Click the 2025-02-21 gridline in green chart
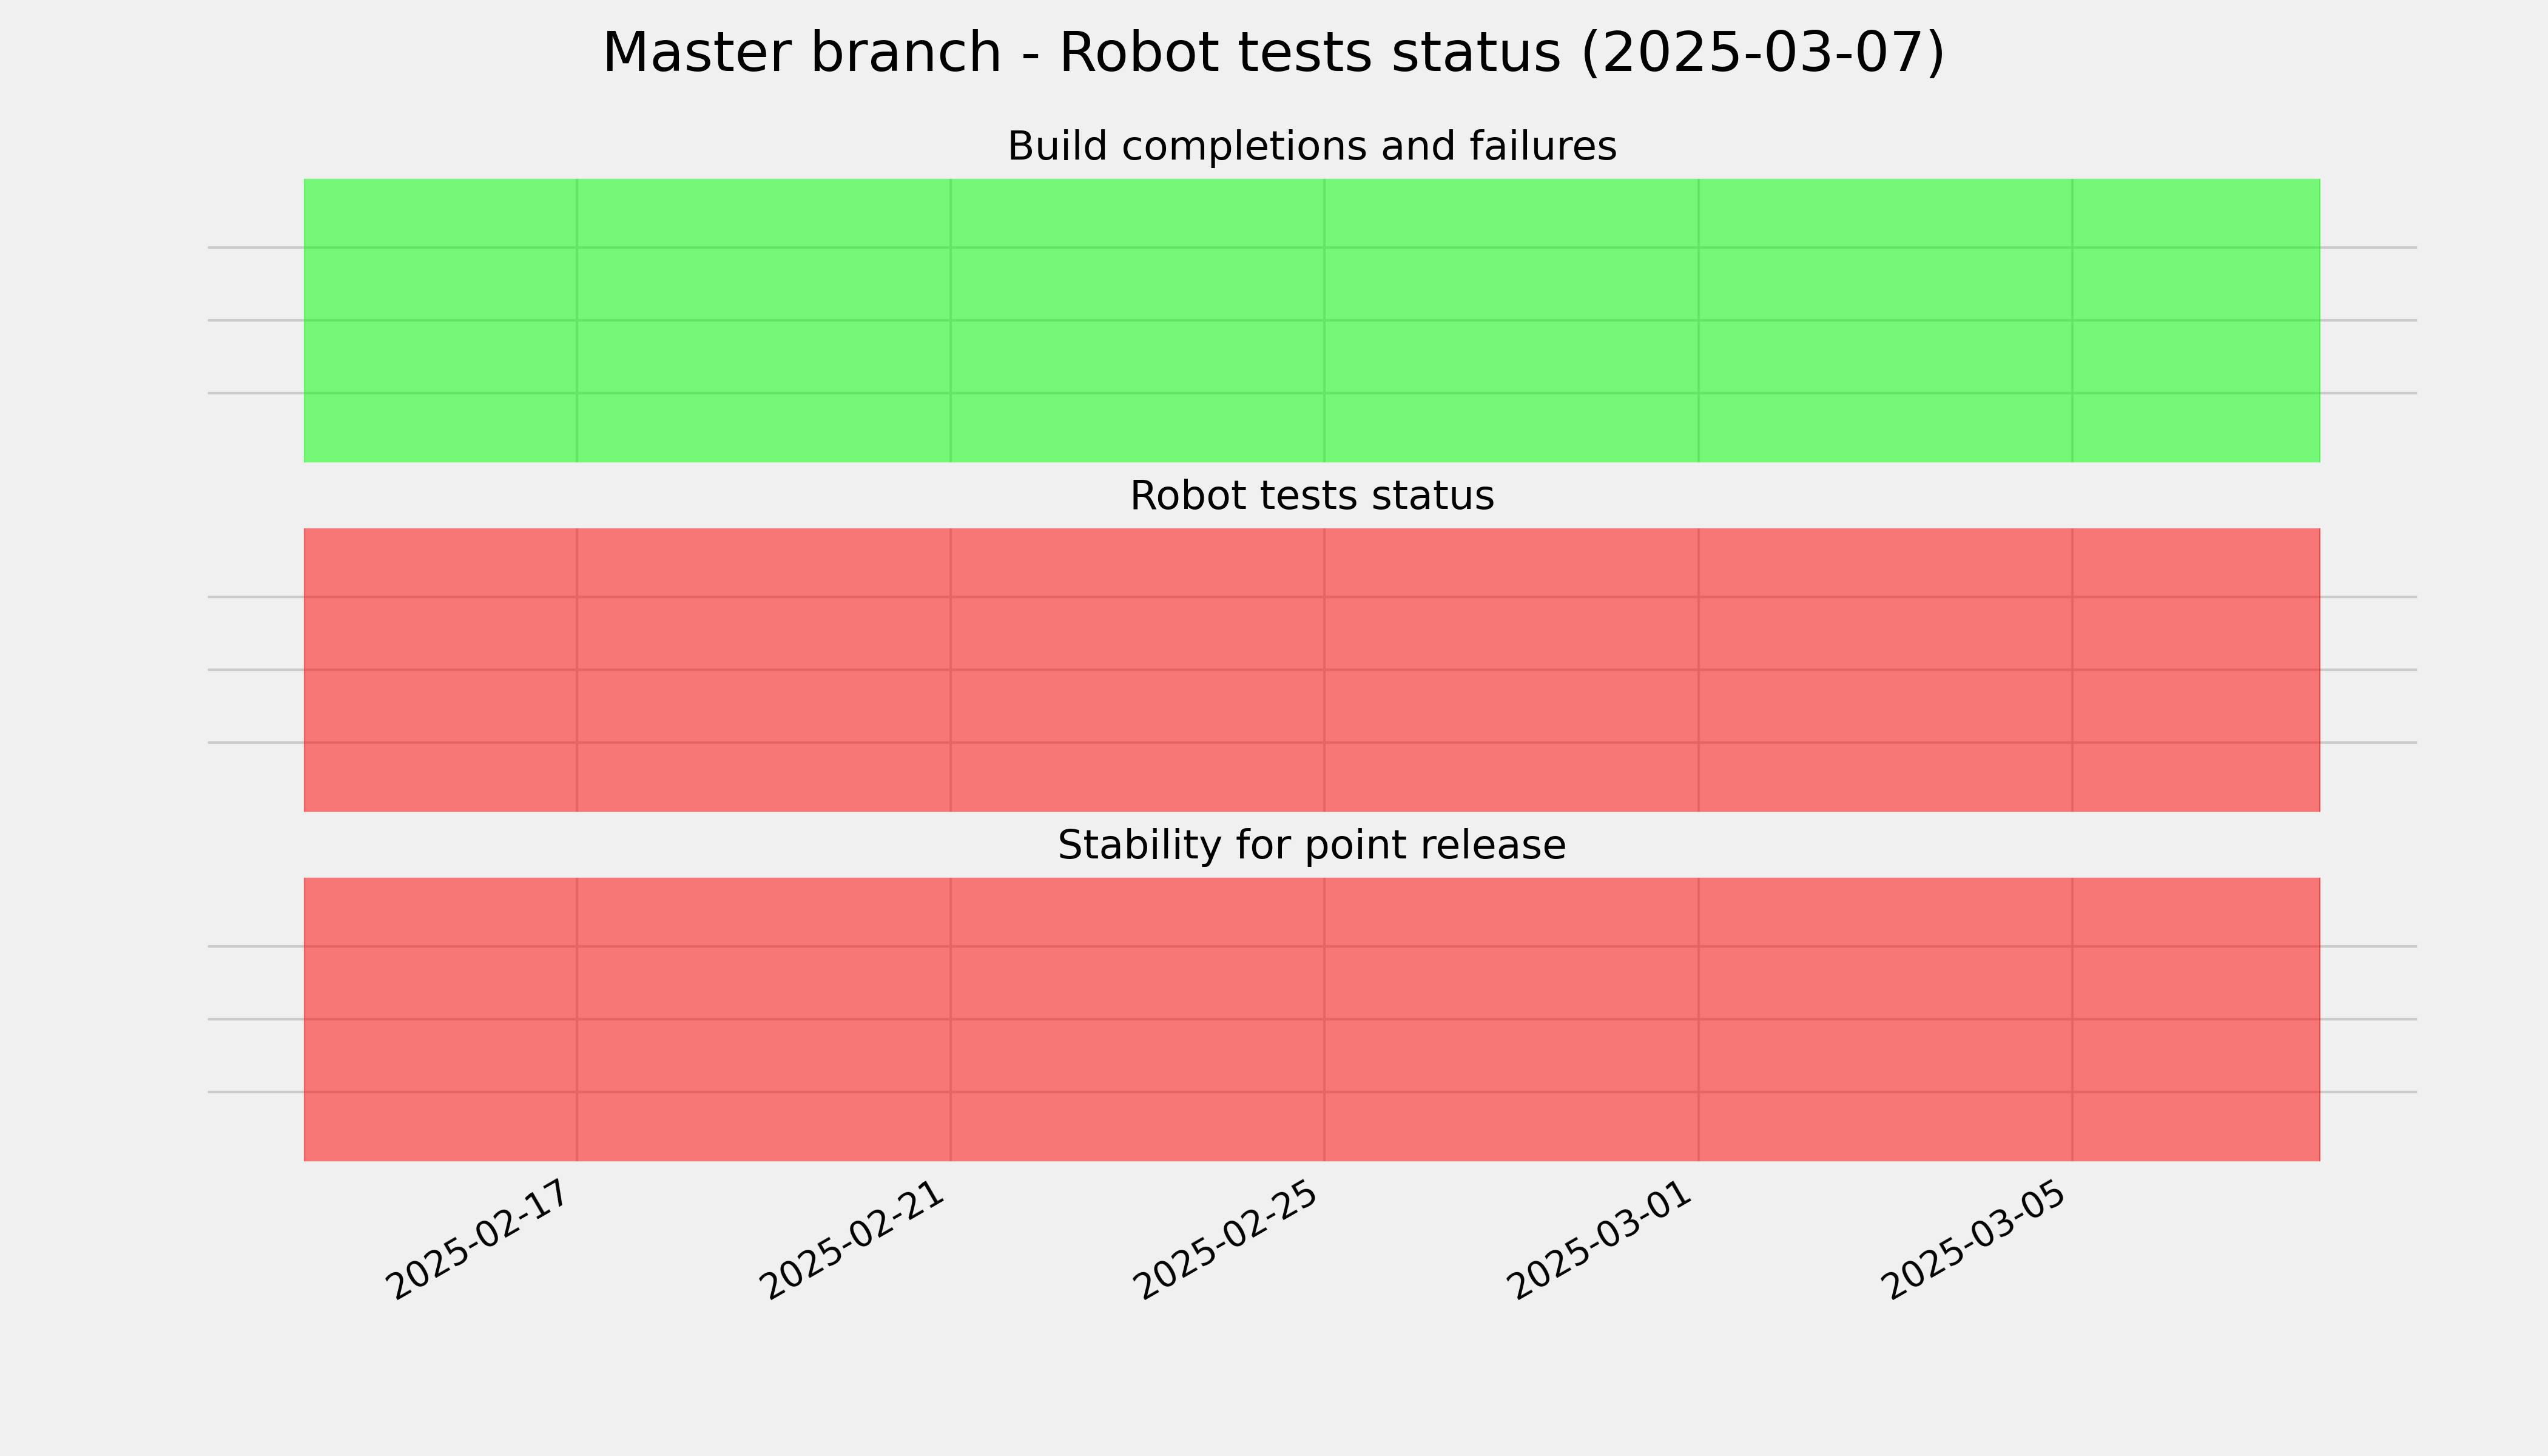The width and height of the screenshot is (2548, 1456). point(950,320)
